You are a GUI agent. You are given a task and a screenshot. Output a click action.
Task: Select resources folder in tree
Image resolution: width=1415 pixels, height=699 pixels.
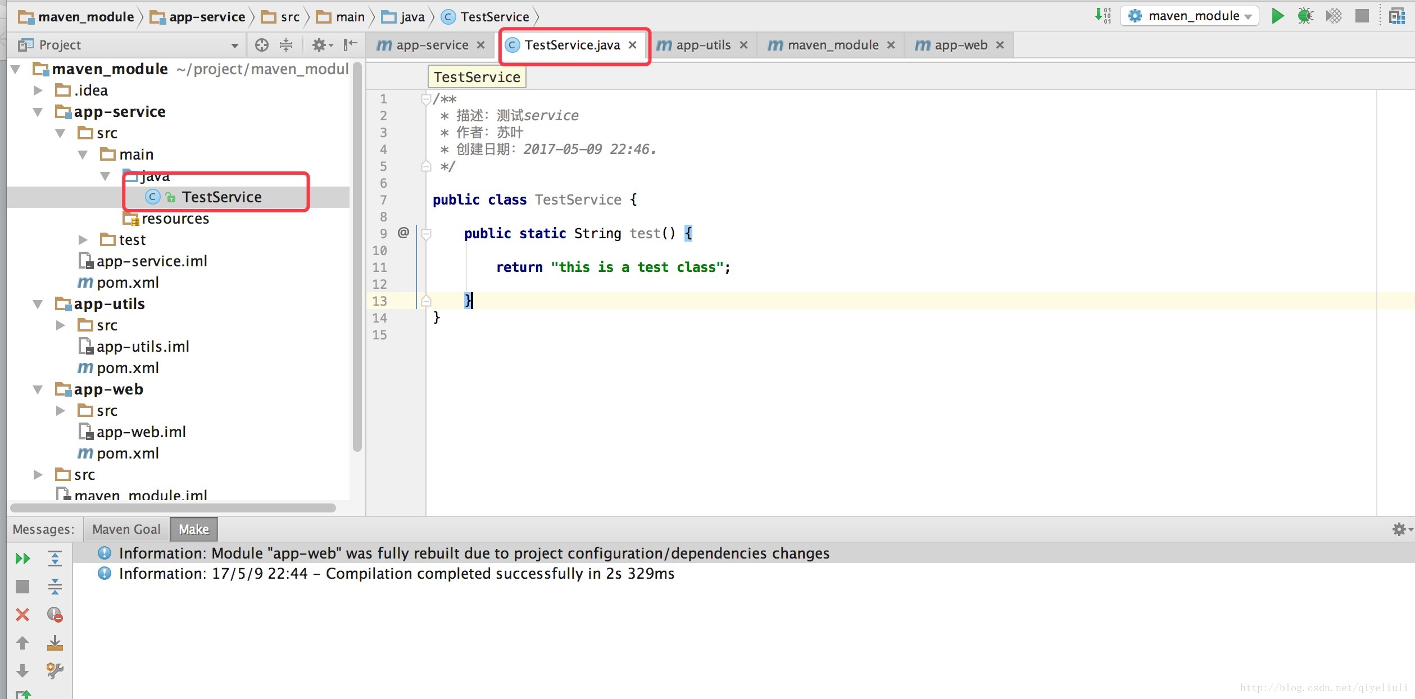(x=166, y=219)
